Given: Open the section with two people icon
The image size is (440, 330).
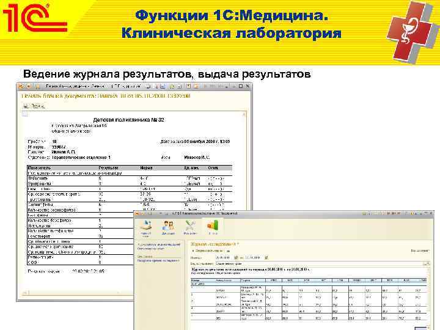Looking at the screenshot, I should point(168,227).
